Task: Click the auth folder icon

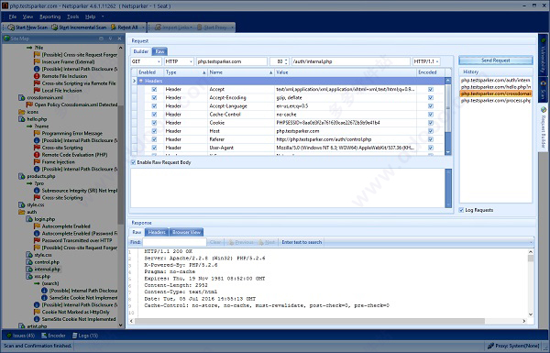Action: [x=22, y=212]
